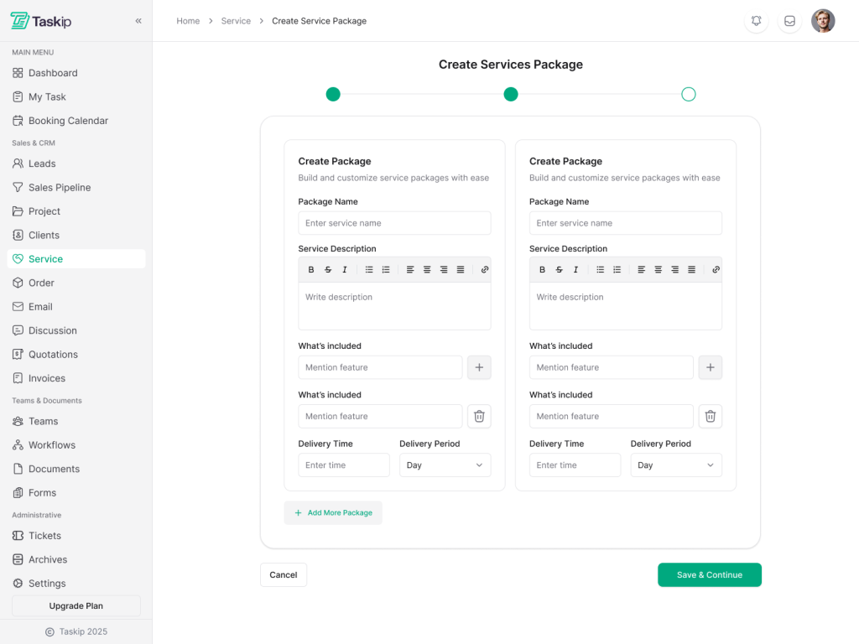Navigate to Service breadcrumb link
The height and width of the screenshot is (644, 859).
point(236,21)
